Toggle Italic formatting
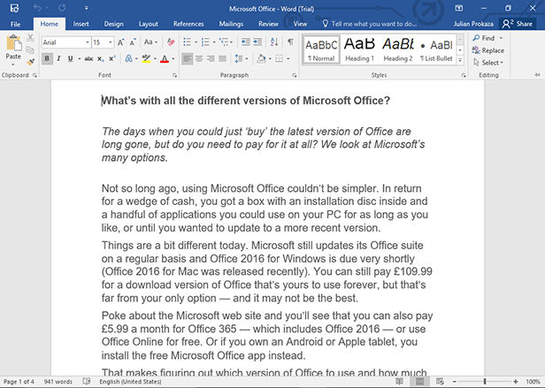 [x=58, y=58]
